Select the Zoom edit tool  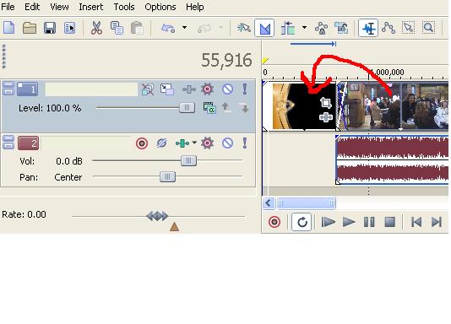[428, 28]
